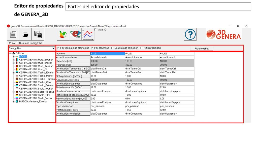258x145 pixels.
Task: Select CERRAMIENTO::Suelo_Interior in the tree
Action: pos(36,88)
